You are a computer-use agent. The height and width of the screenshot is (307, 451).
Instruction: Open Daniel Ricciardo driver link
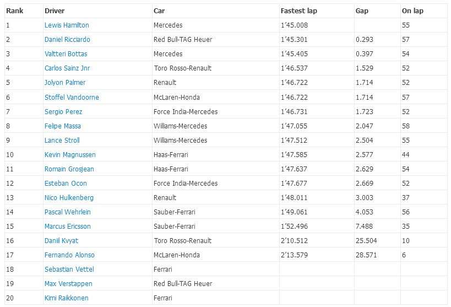click(67, 40)
